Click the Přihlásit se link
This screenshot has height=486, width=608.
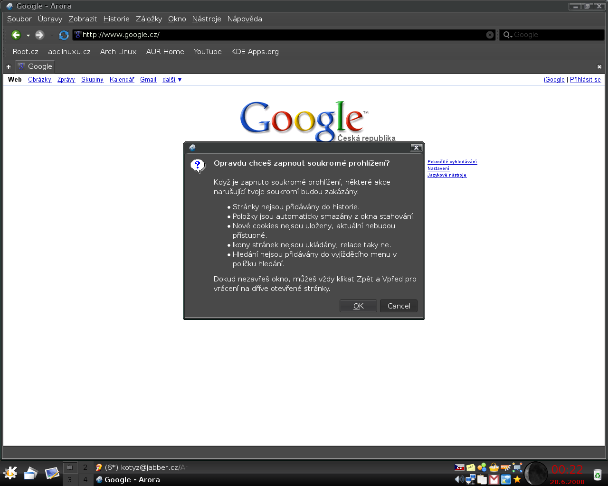[585, 80]
